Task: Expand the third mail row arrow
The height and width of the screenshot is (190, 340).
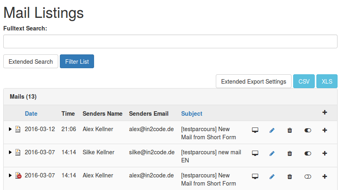Action: pyautogui.click(x=10, y=175)
